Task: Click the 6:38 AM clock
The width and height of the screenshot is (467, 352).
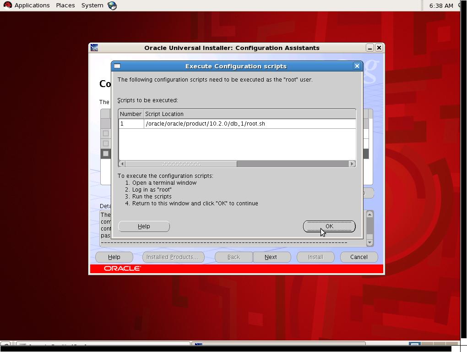Action: pos(441,5)
